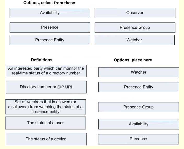Image resolution: width=184 pixels, height=149 pixels.
Task: Click the Definitions column heading
Action: (x=42, y=60)
